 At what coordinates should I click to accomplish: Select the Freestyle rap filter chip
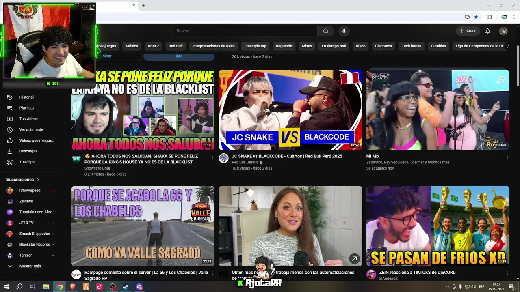[x=255, y=46]
